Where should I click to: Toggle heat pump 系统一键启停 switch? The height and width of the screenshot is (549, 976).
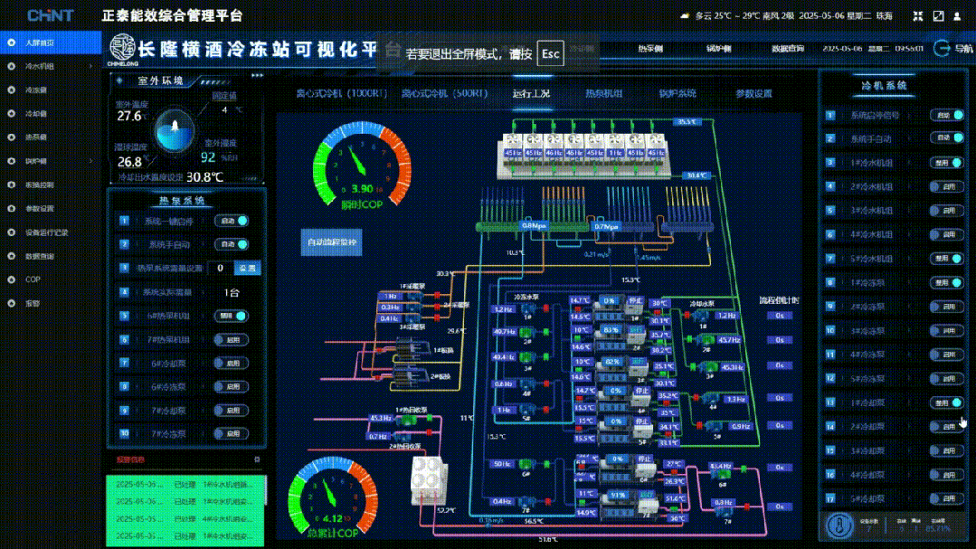[232, 221]
